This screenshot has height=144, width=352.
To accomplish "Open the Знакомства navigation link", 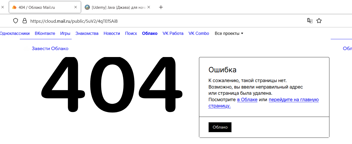I will pos(87,33).
